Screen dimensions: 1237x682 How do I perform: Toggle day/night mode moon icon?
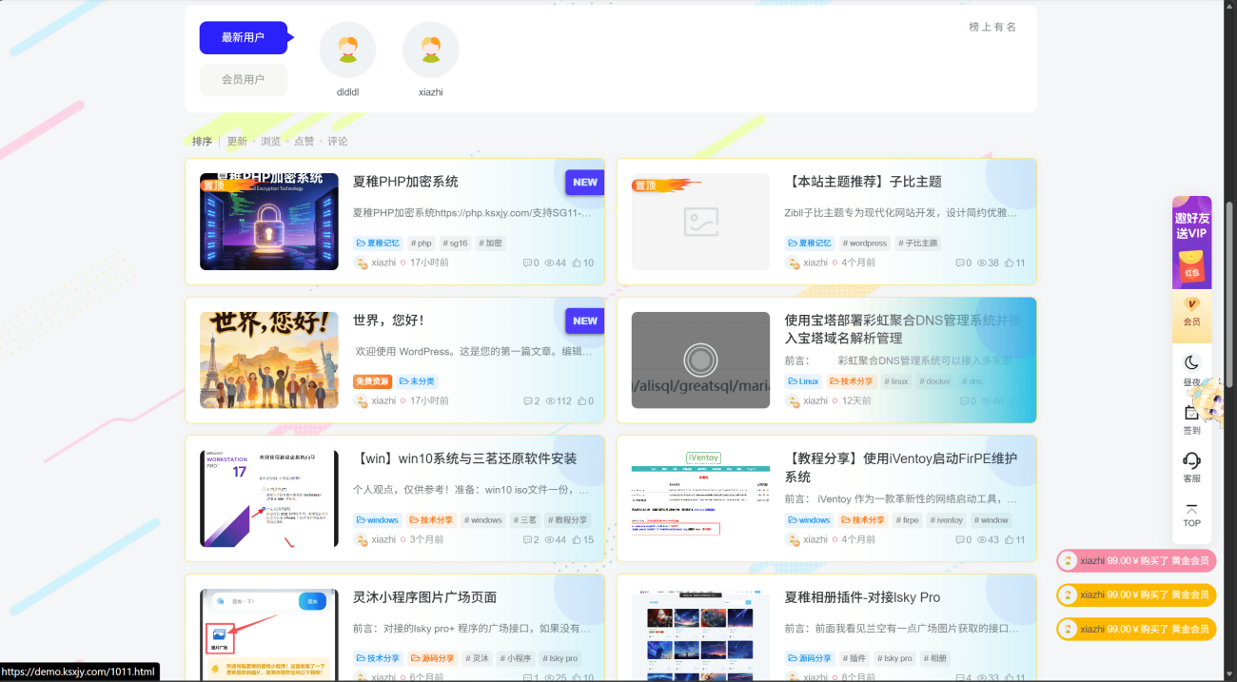pyautogui.click(x=1191, y=363)
